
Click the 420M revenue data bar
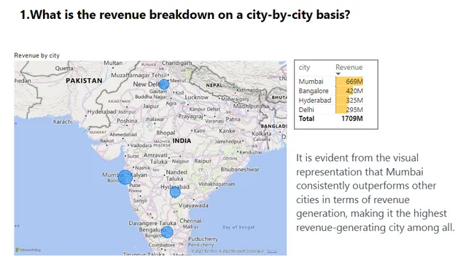[x=345, y=91]
